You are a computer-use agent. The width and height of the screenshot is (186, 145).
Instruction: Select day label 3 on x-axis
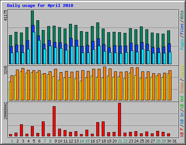pos(23,141)
